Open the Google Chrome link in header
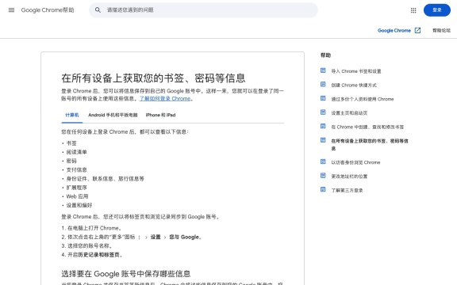The image size is (457, 285). [x=394, y=31]
